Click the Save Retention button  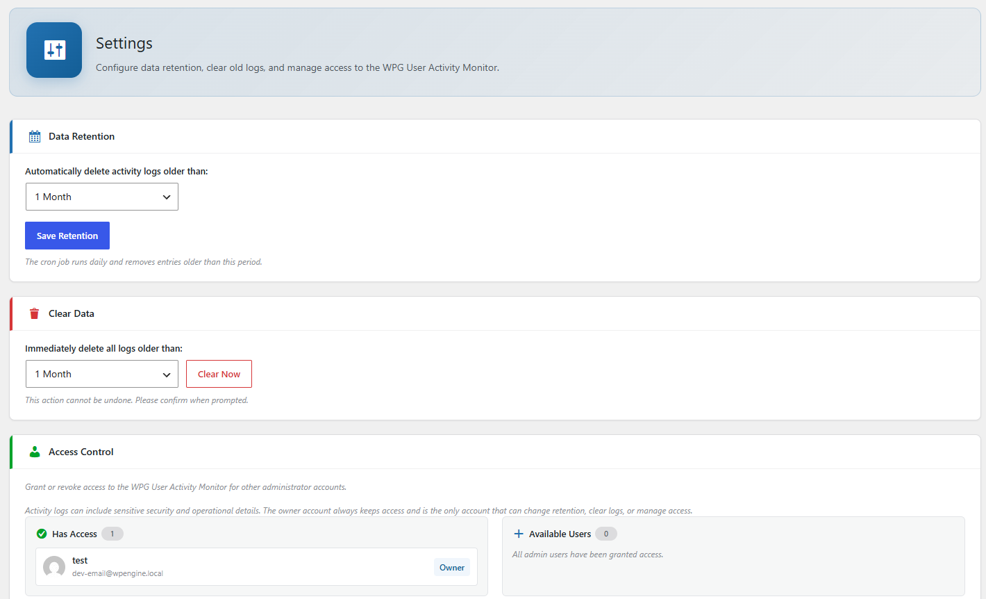pyautogui.click(x=67, y=236)
